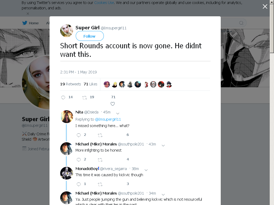Open the @Imsupergirl11 mention in Nita's reply
The height and width of the screenshot is (205, 274).
pyautogui.click(x=108, y=119)
